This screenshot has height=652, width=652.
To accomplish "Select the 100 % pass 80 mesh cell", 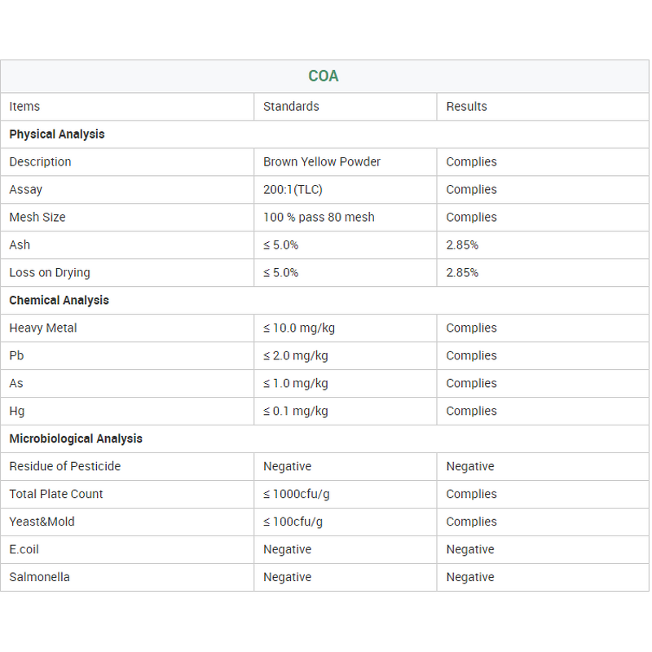I will click(x=319, y=218).
